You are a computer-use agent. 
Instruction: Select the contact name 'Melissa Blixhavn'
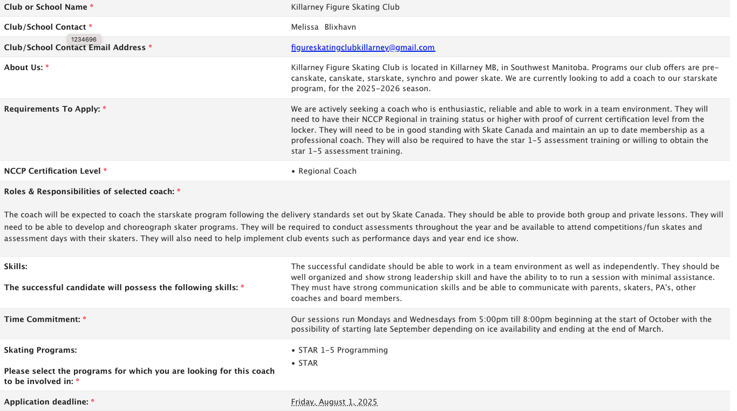323,27
